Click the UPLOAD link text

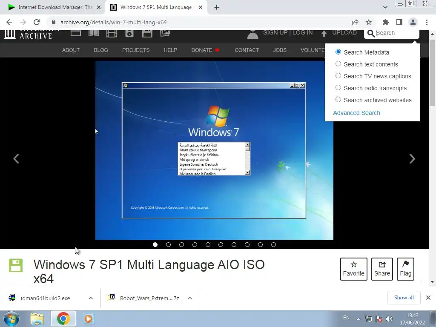pos(344,33)
